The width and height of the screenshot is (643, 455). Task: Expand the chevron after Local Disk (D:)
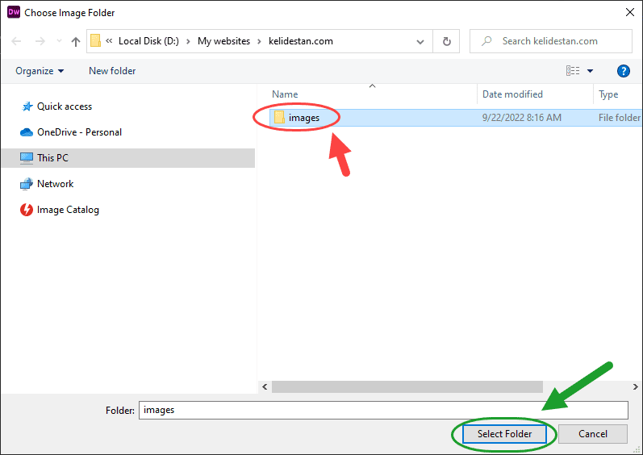tap(188, 41)
